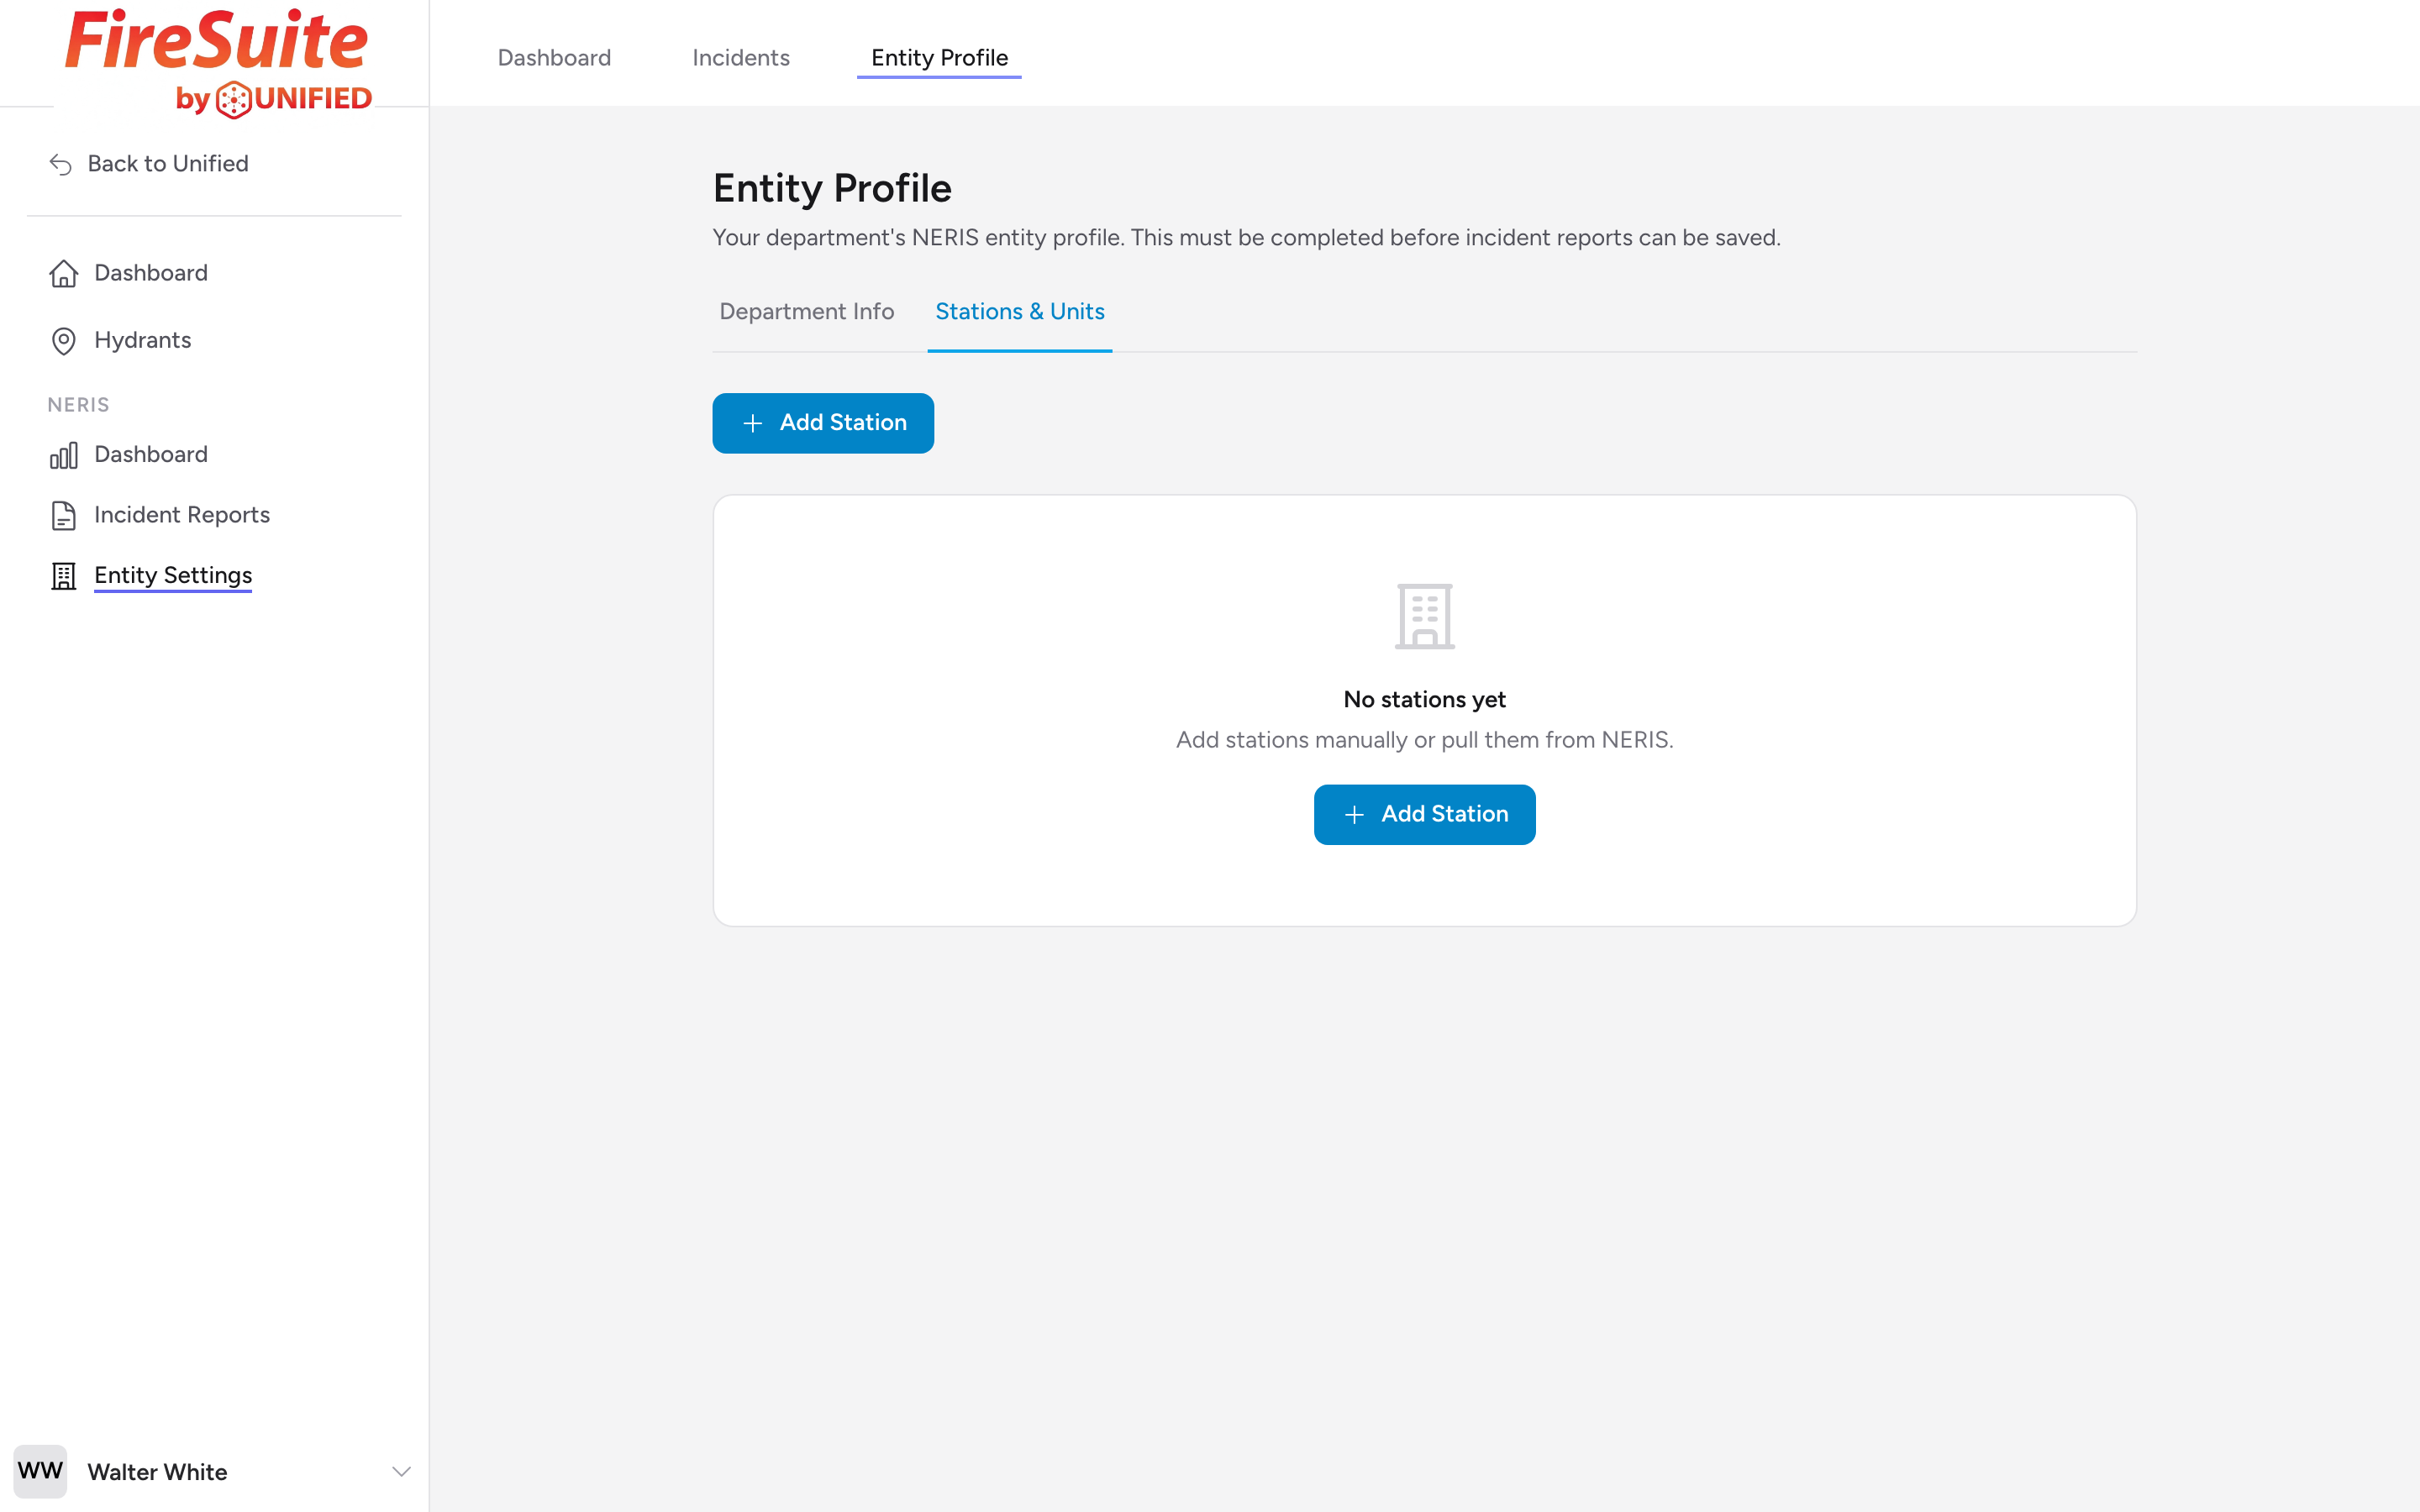The image size is (2420, 1512).
Task: Click Add Station button below the tabs
Action: [823, 423]
